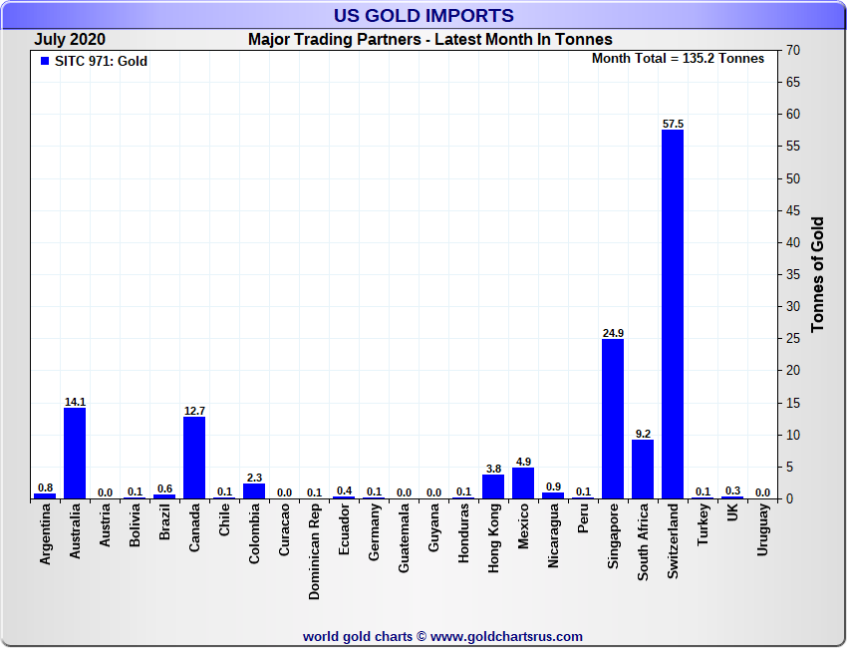This screenshot has height=648, width=847.
Task: Select the Canada bar labeled 12.7
Action: coord(194,458)
